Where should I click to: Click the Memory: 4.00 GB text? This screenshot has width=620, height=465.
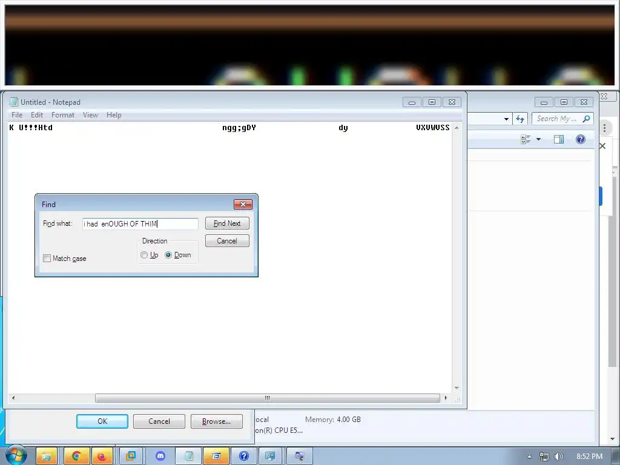(x=333, y=420)
